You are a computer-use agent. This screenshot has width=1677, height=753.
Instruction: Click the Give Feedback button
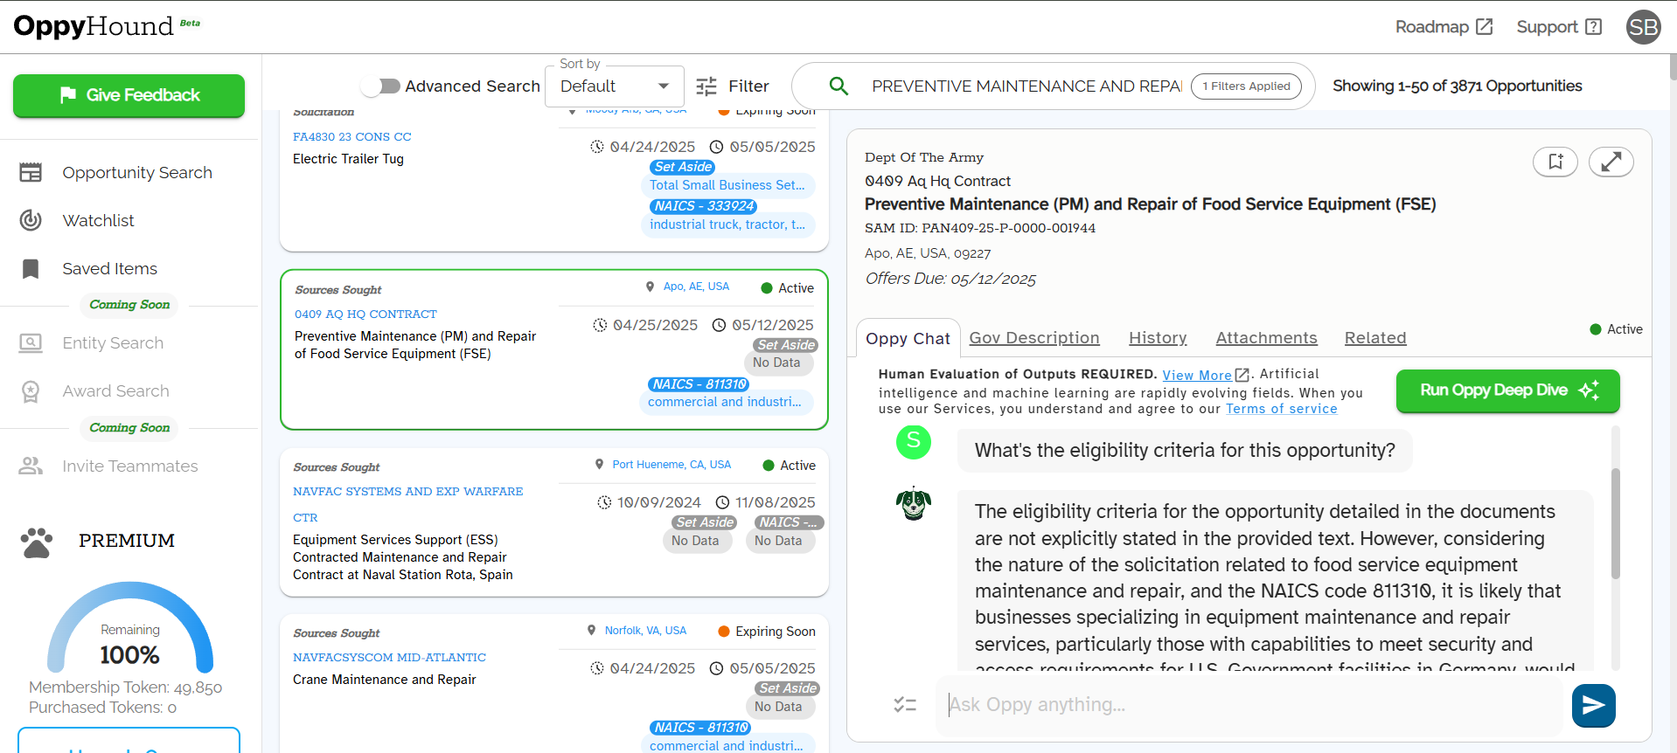pyautogui.click(x=129, y=95)
